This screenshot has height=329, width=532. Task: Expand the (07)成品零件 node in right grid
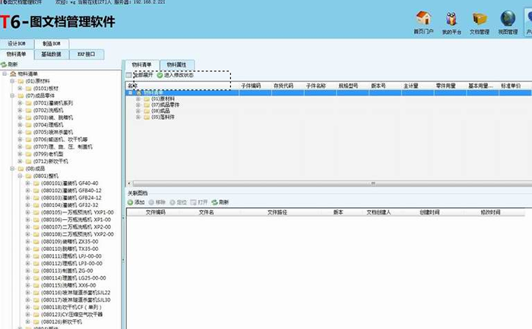click(x=138, y=105)
